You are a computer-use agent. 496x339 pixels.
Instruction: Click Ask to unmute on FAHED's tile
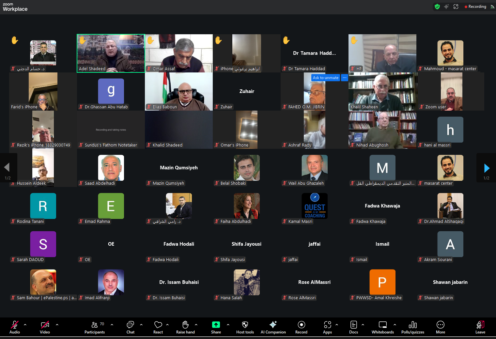click(325, 78)
